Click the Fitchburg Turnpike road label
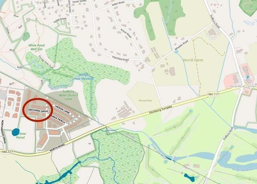This screenshot has height=184, width=257. click(x=161, y=110)
